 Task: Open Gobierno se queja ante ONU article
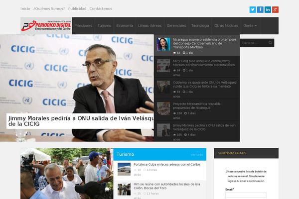205,85
